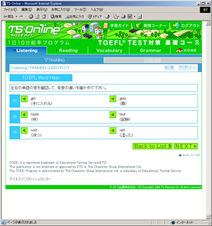
Task: Open the ツール(T) menu
Action: [80, 10]
